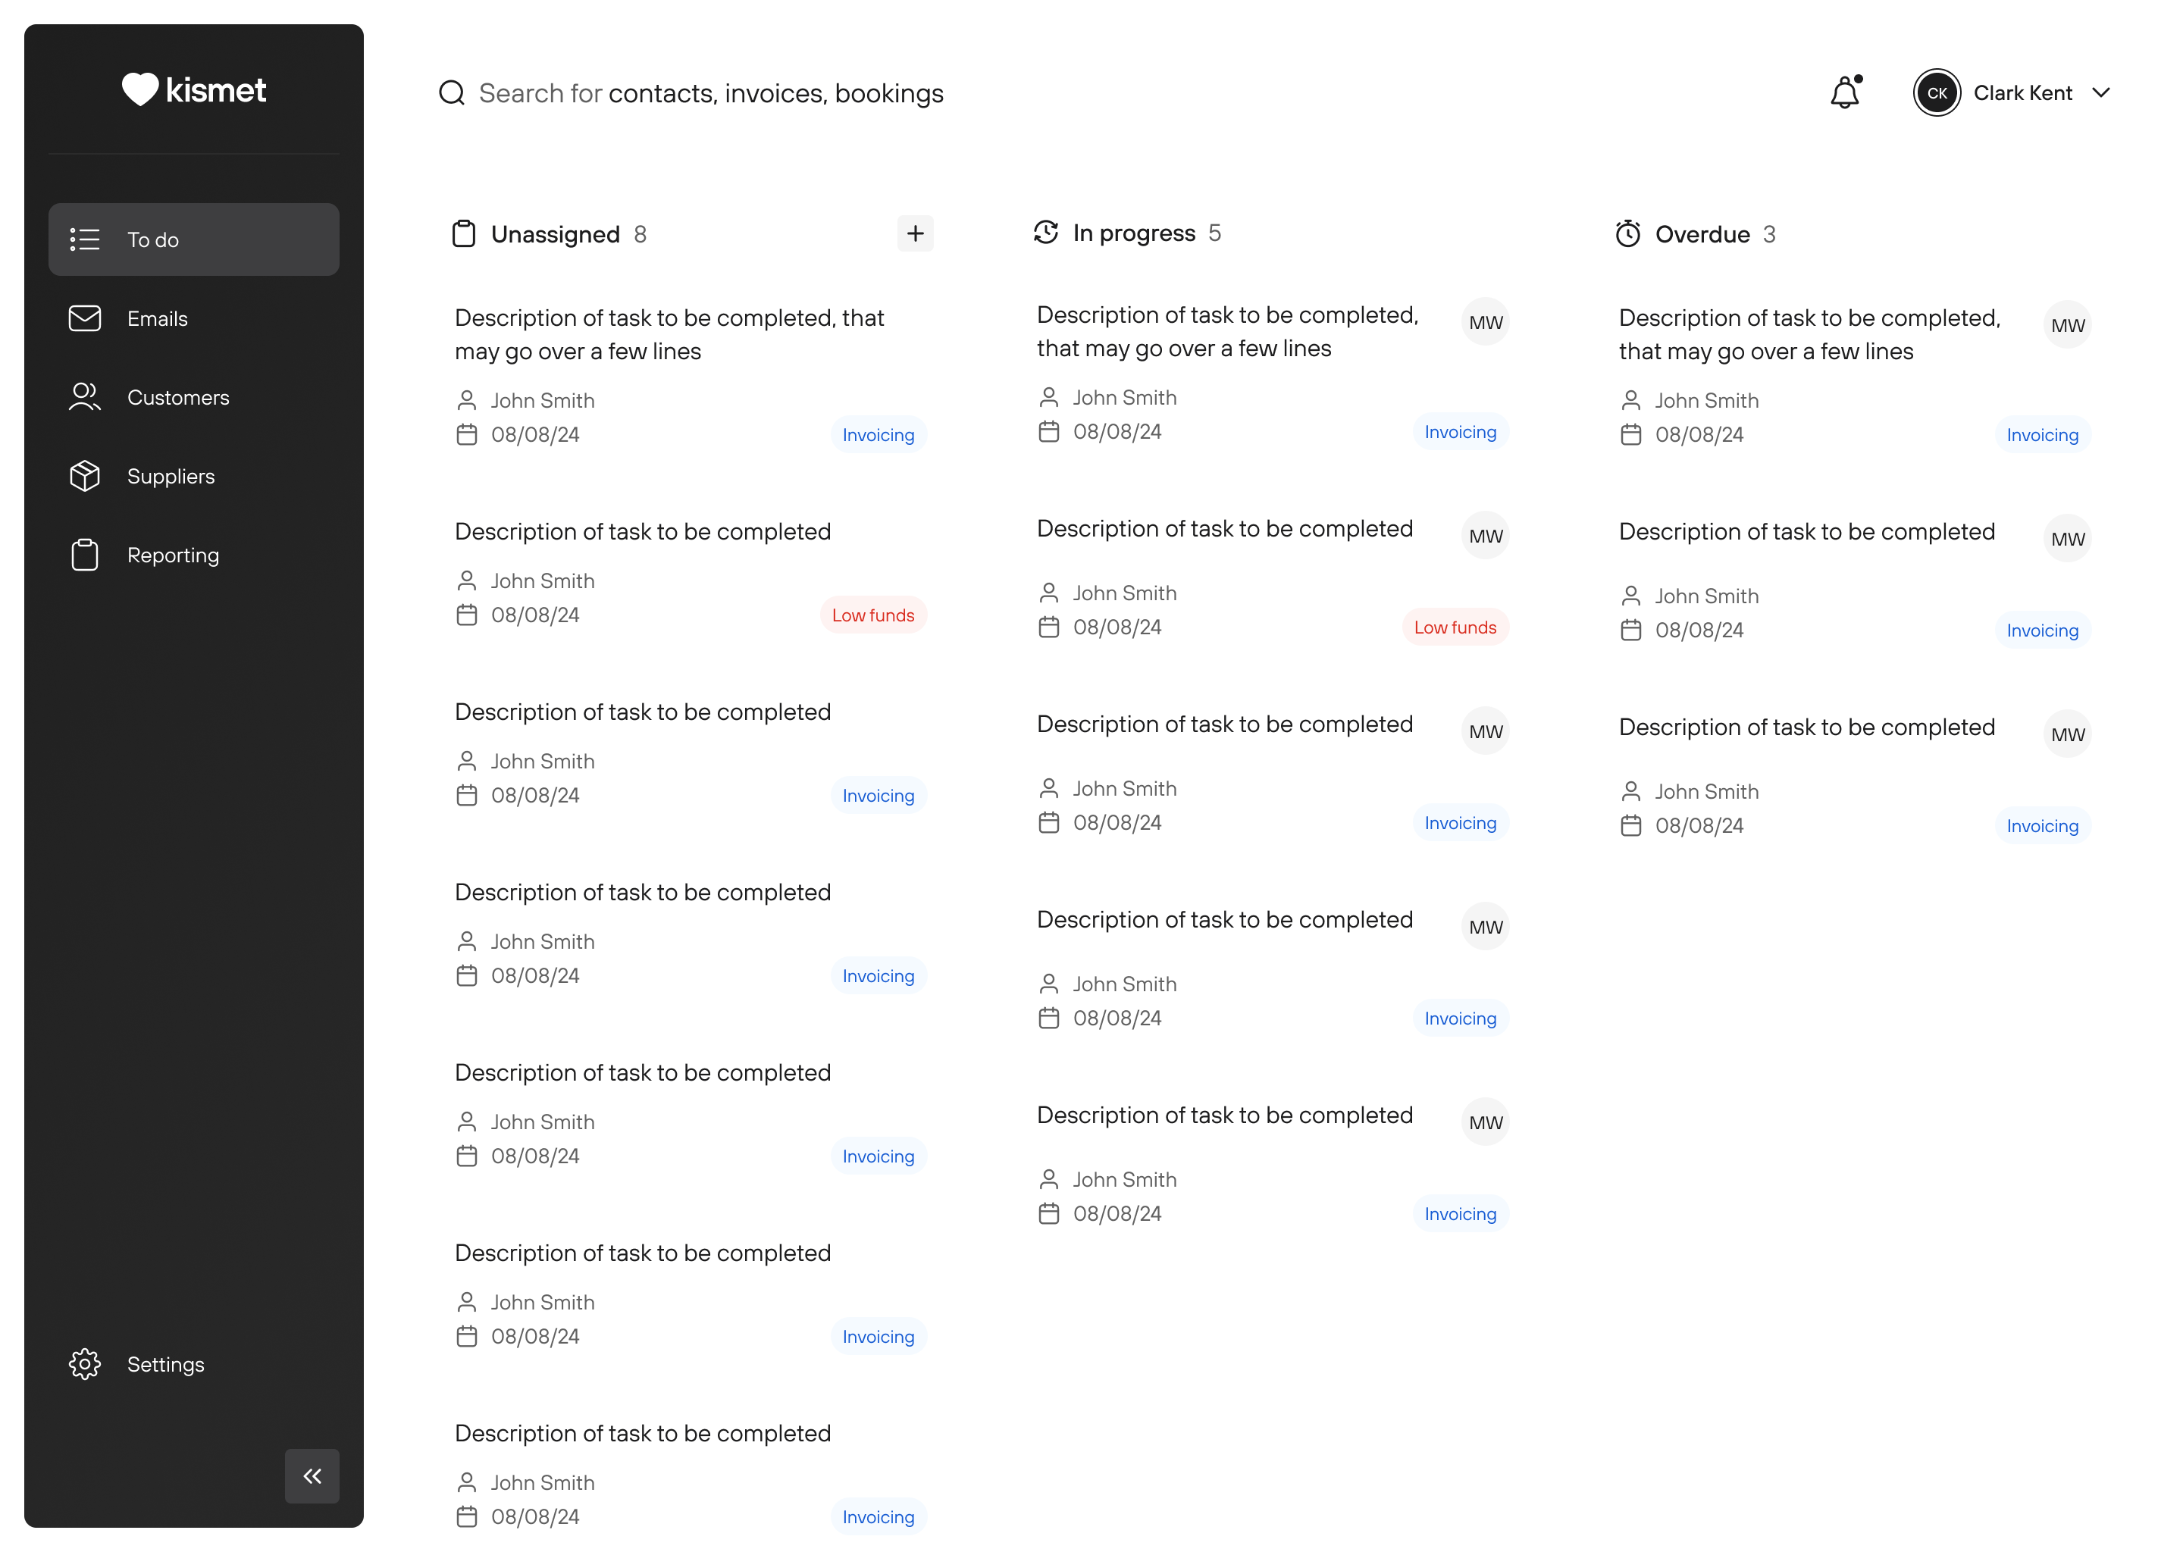Expand the Clark Kent account dropdown arrow
Image resolution: width=2183 pixels, height=1552 pixels.
(x=2101, y=92)
